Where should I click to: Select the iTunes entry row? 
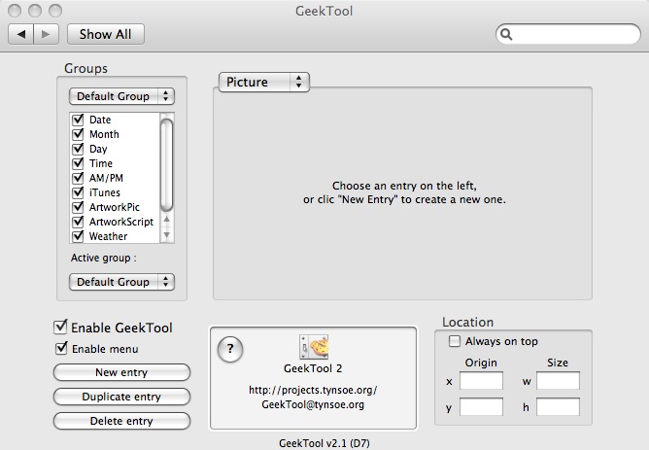click(x=115, y=192)
